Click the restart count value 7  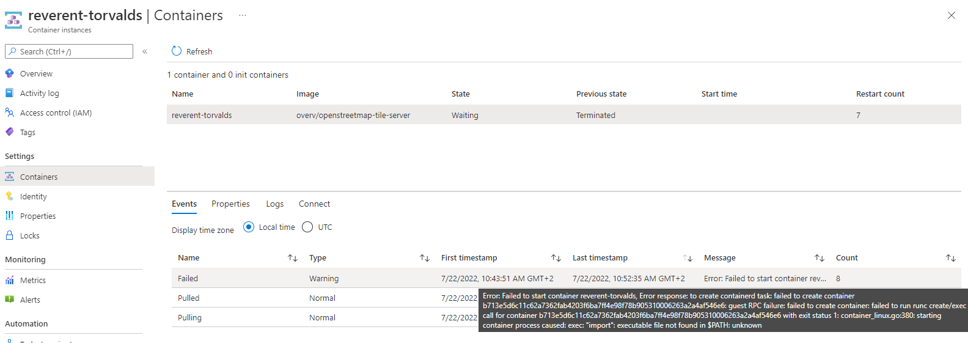pos(858,115)
